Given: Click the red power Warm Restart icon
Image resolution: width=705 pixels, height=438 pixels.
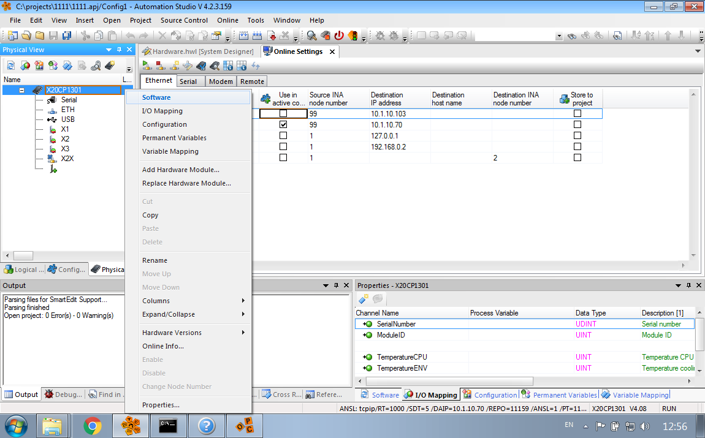Looking at the screenshot, I should click(x=339, y=36).
